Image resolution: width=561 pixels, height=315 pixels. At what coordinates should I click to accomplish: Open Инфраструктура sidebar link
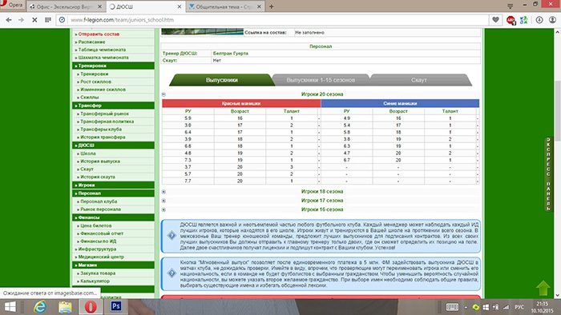(97, 249)
